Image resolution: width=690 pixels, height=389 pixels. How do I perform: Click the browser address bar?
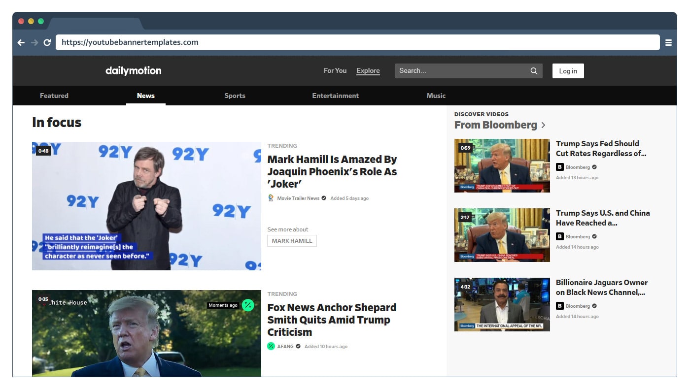357,42
